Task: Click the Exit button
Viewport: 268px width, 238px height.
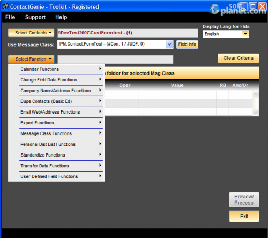Action: pos(244,217)
